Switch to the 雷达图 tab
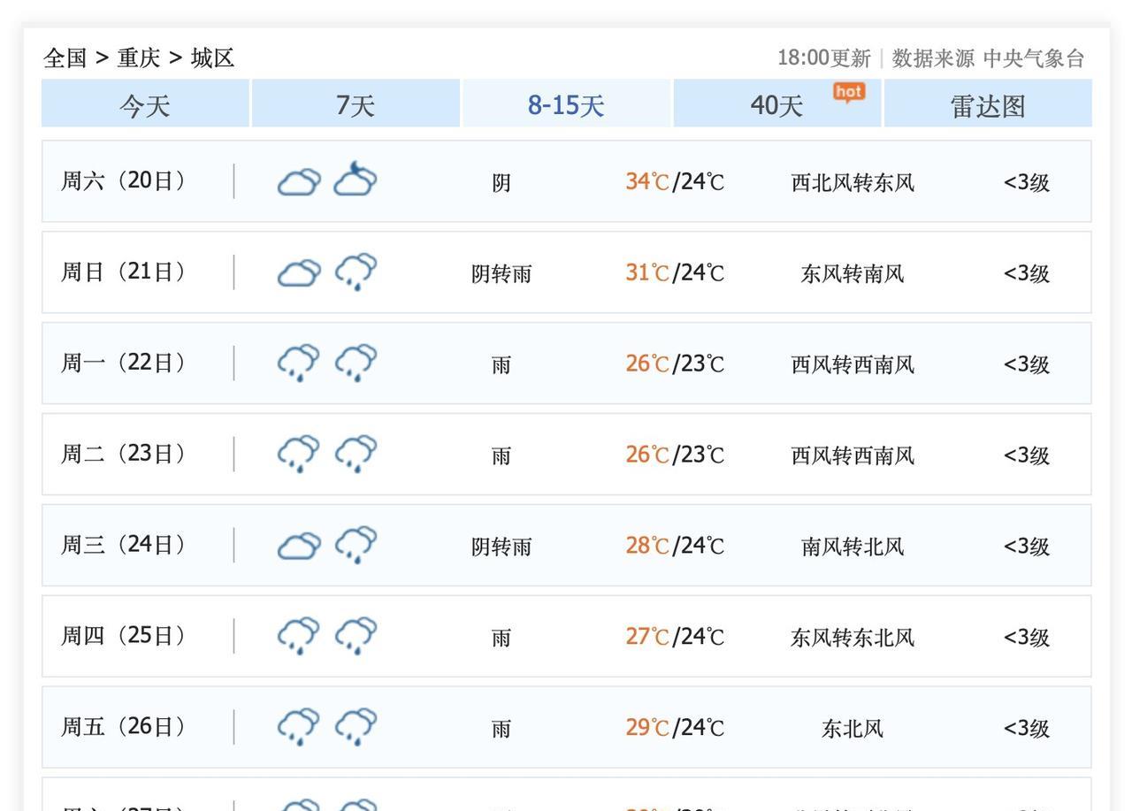Image resolution: width=1132 pixels, height=811 pixels. coord(988,105)
